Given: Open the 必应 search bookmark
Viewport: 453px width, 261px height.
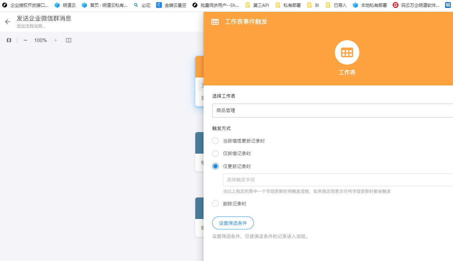Looking at the screenshot, I should click(x=142, y=5).
